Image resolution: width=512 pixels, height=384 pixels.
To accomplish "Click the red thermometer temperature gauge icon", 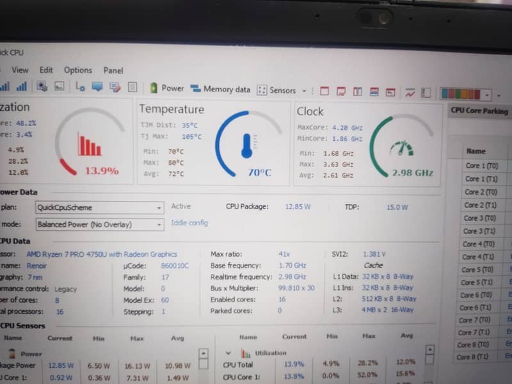I will coord(247,146).
